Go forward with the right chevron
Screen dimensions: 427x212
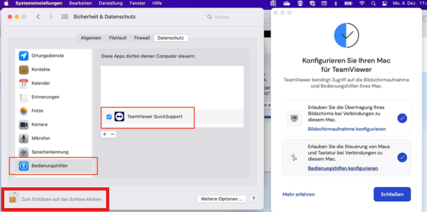click(x=51, y=17)
